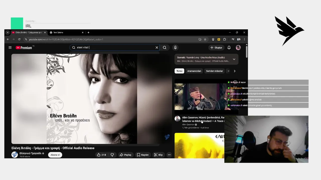The height and width of the screenshot is (180, 321).
Task: Close the Ελένη Βιτάλη YouTube tab
Action: [45, 32]
